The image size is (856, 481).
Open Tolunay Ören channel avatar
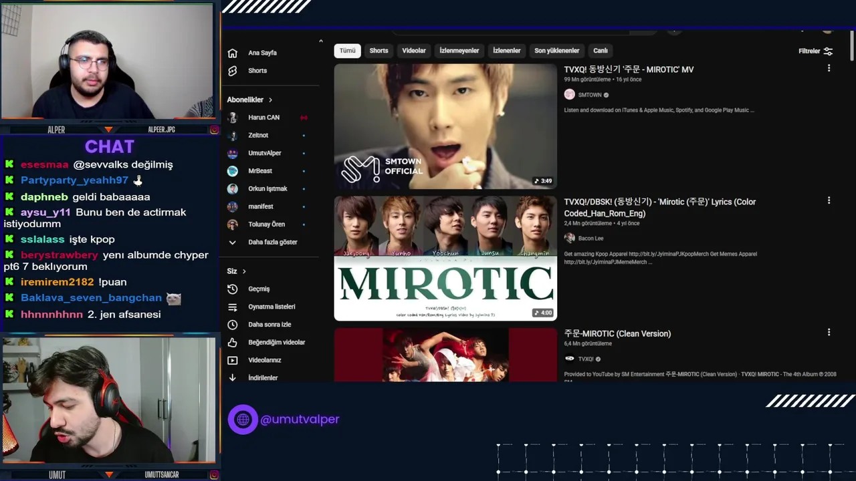click(x=233, y=224)
